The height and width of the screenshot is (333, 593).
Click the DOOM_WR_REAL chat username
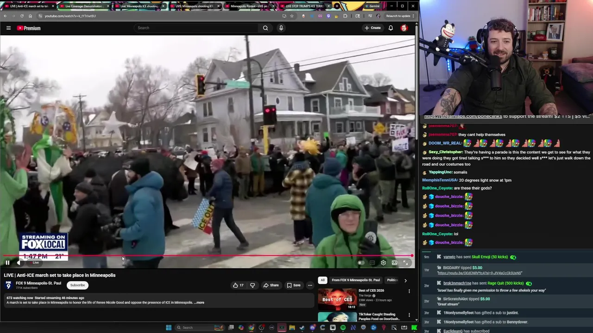click(x=445, y=143)
